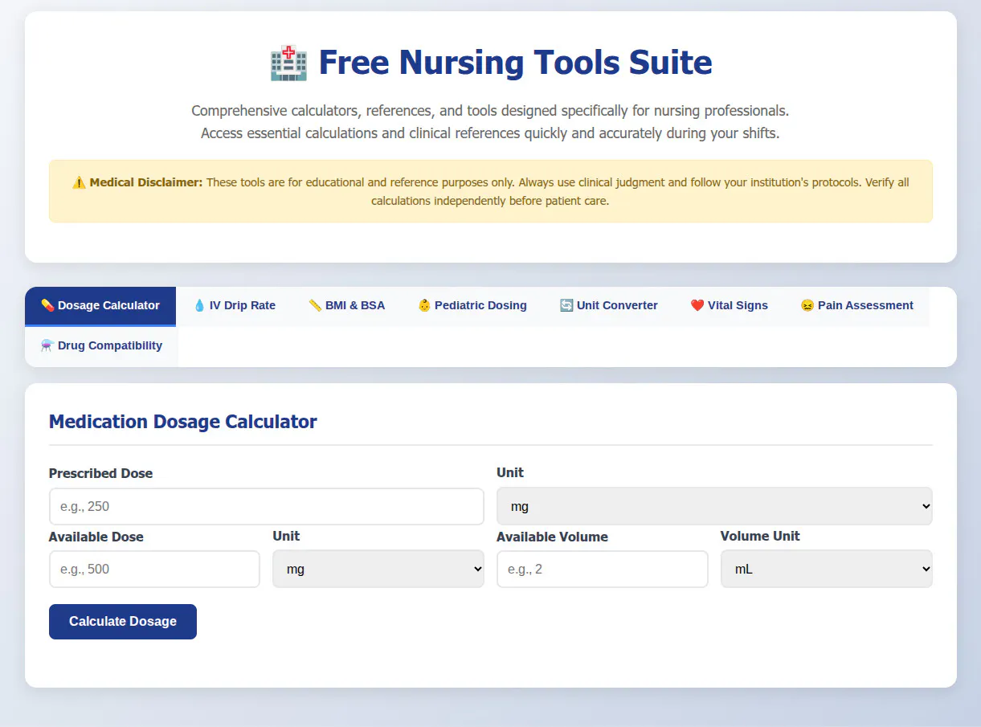
Task: Switch to the IV Drip Rate tab
Action: click(x=235, y=306)
